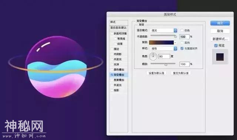237x140 pixels.
Task: Select 混合选项:默认 in styles list
Action: point(118,28)
